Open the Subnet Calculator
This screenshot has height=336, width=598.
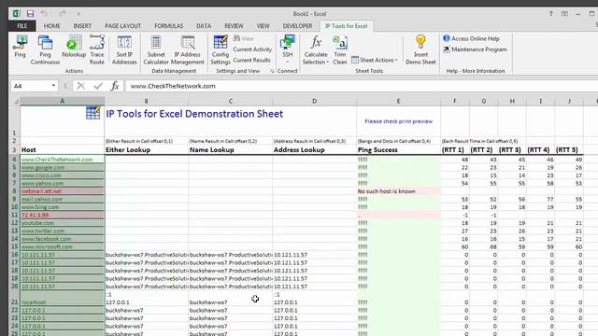point(156,49)
